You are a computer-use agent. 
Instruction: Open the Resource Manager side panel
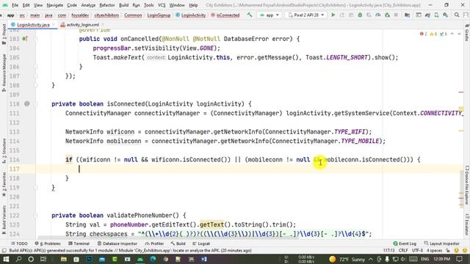click(4, 73)
